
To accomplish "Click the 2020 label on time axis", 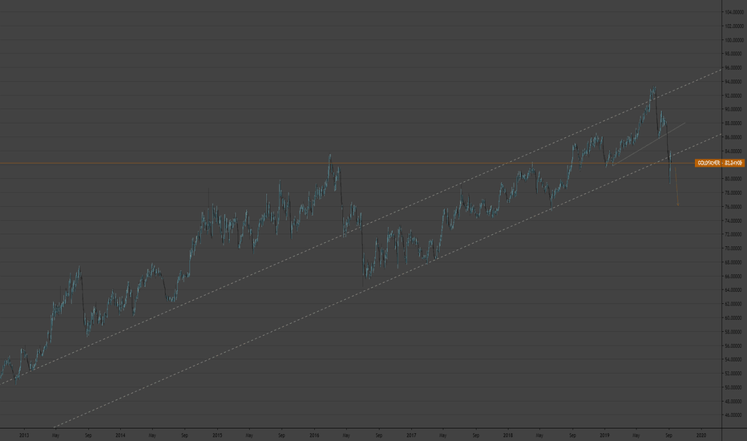I will (701, 435).
